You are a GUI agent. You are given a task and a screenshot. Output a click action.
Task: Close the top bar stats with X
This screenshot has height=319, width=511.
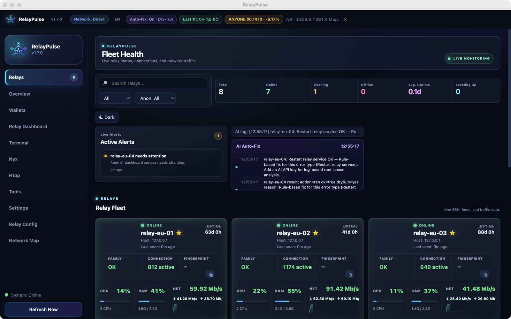coord(345,19)
